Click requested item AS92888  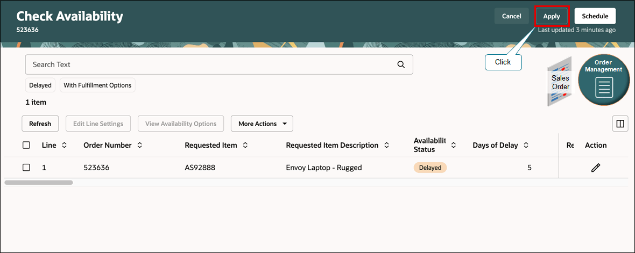tap(200, 167)
